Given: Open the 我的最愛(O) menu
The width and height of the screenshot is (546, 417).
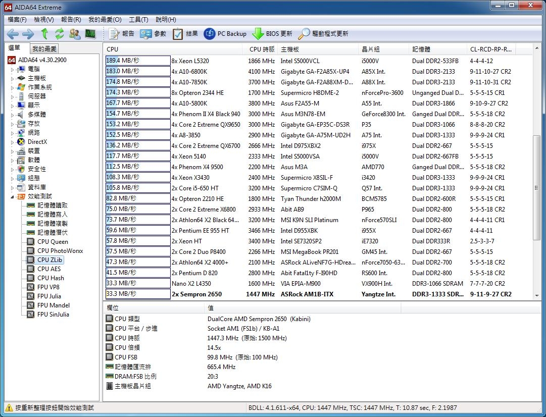Looking at the screenshot, I should (x=105, y=20).
